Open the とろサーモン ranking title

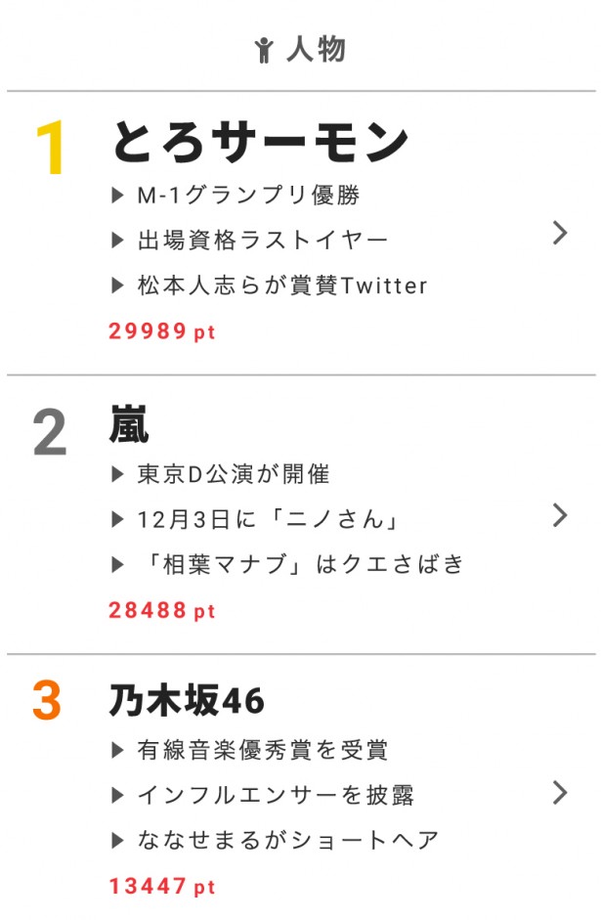coord(260,143)
